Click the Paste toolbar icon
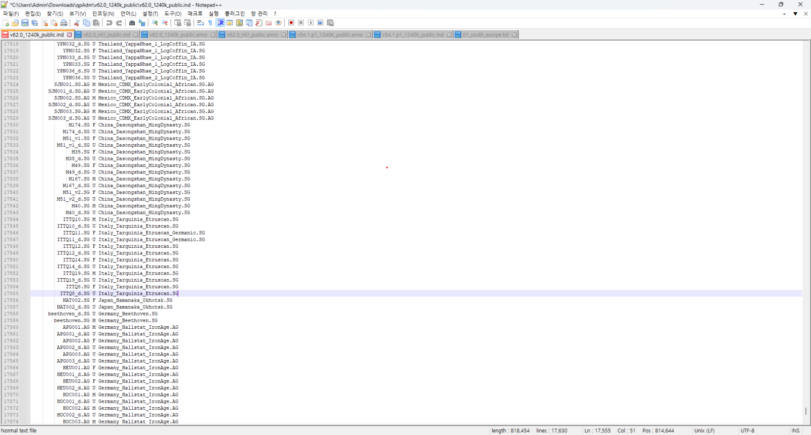This screenshot has width=811, height=435. pos(96,23)
